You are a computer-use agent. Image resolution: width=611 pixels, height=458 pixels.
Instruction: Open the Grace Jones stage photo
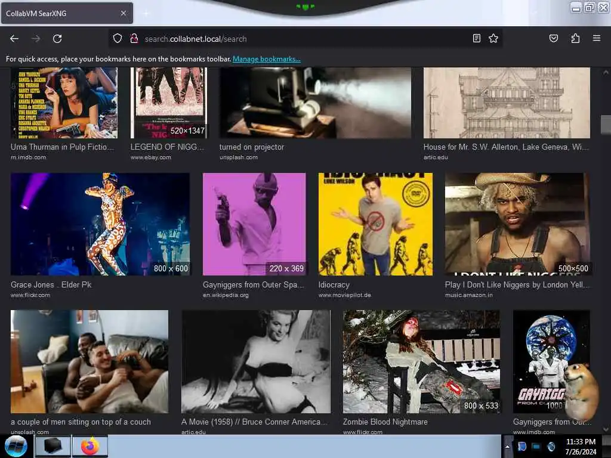coord(100,224)
